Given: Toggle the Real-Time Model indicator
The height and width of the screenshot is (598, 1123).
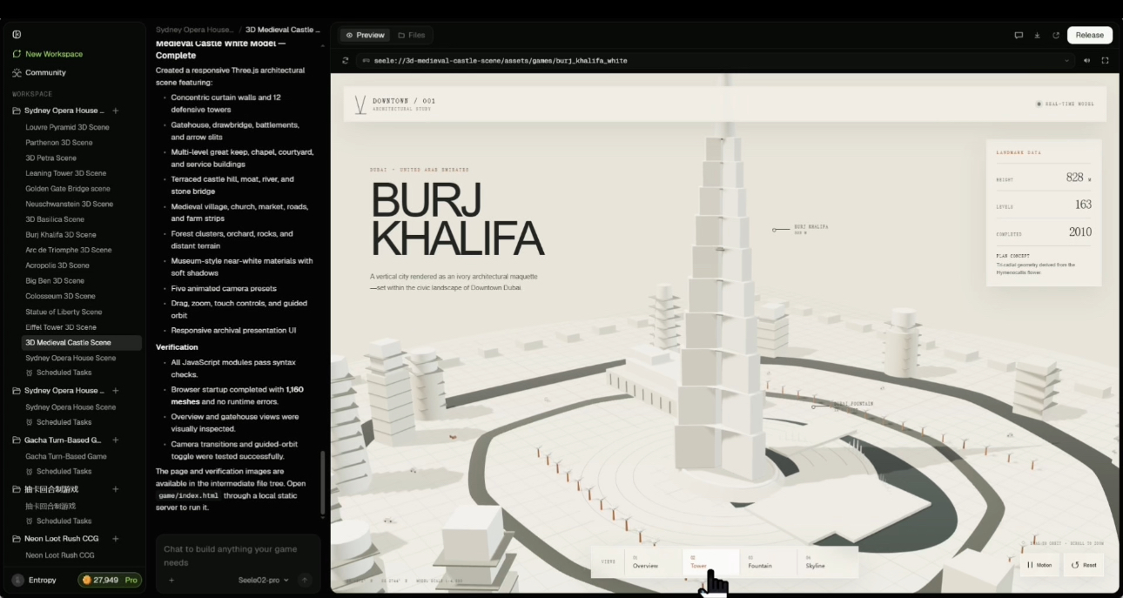Looking at the screenshot, I should (x=1066, y=104).
